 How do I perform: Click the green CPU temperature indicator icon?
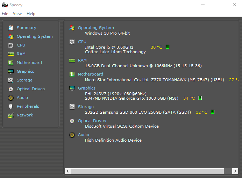(168, 47)
